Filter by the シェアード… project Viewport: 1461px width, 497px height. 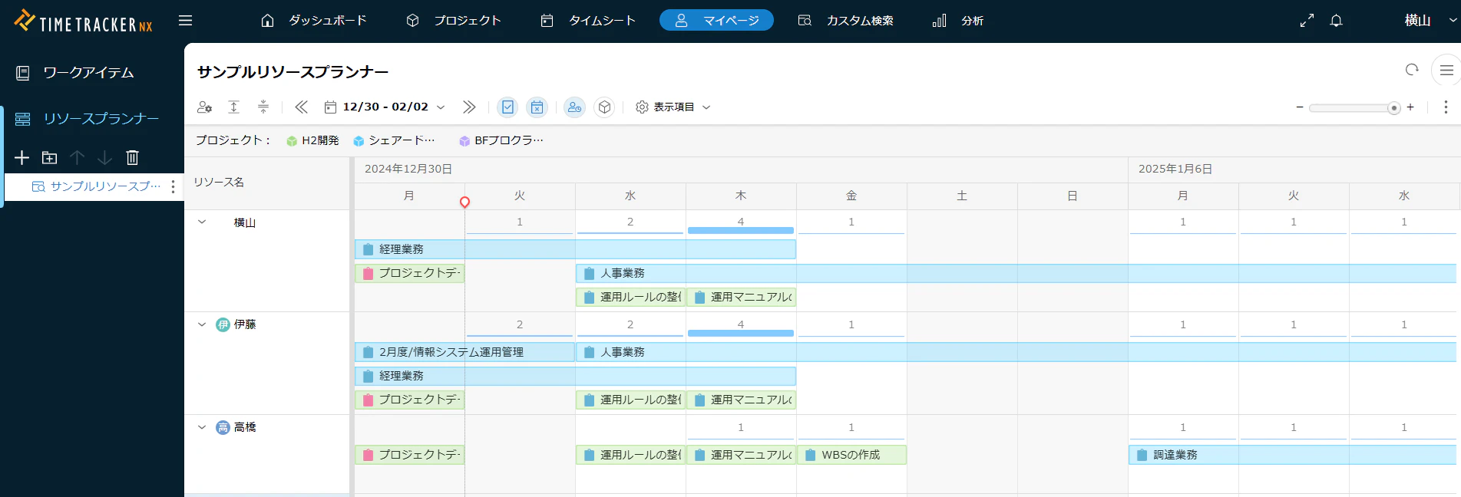(x=394, y=140)
